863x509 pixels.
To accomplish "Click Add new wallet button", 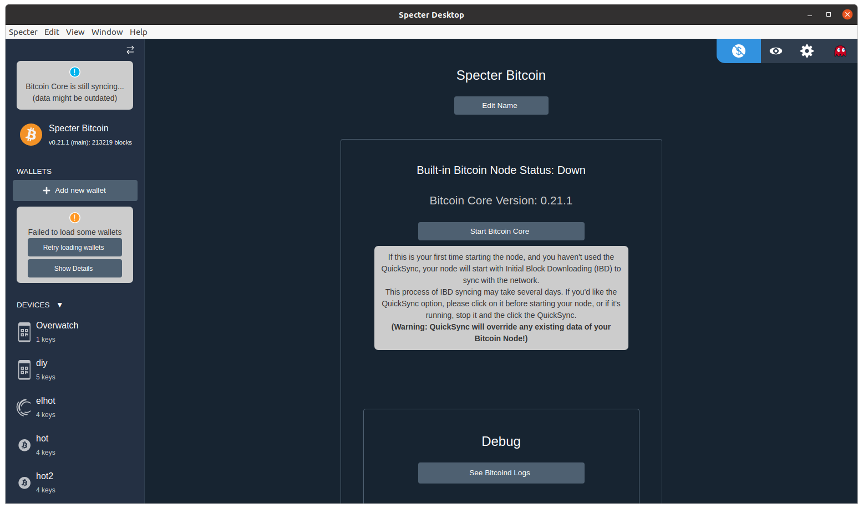I will (x=75, y=191).
